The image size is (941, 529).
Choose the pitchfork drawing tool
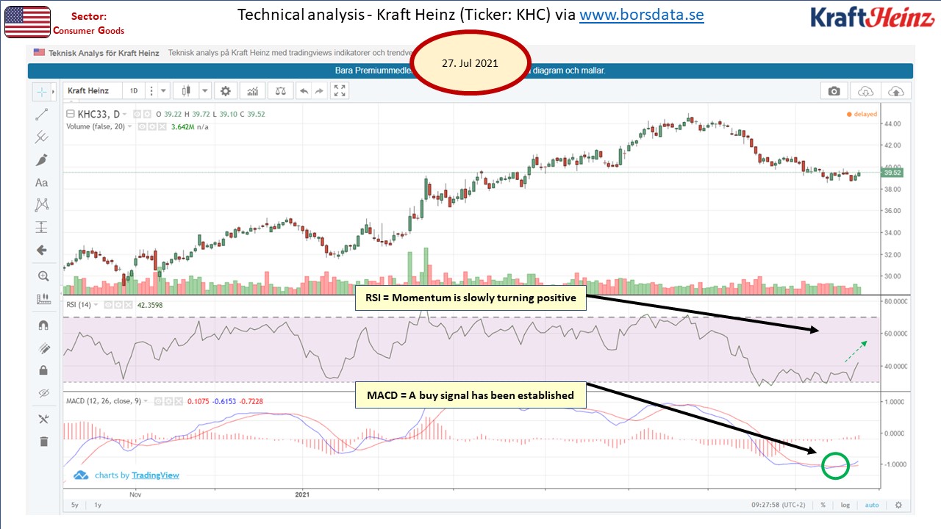click(42, 137)
